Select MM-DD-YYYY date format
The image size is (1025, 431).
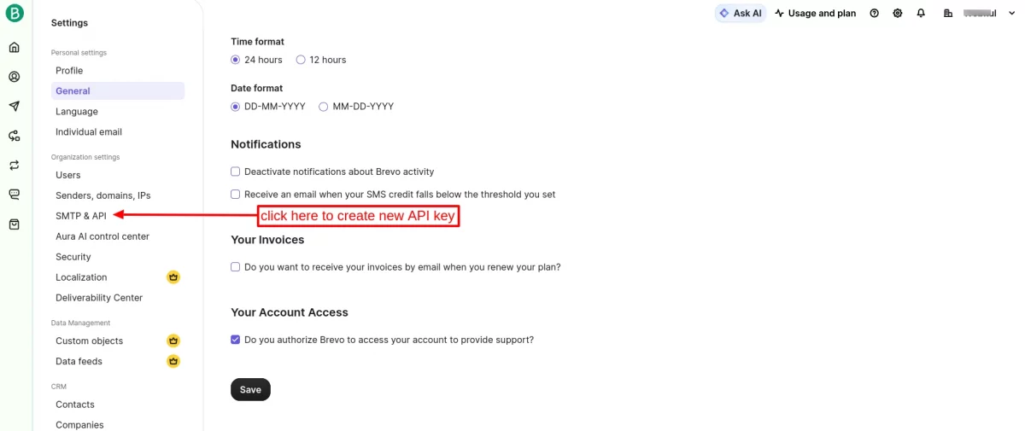tap(323, 107)
